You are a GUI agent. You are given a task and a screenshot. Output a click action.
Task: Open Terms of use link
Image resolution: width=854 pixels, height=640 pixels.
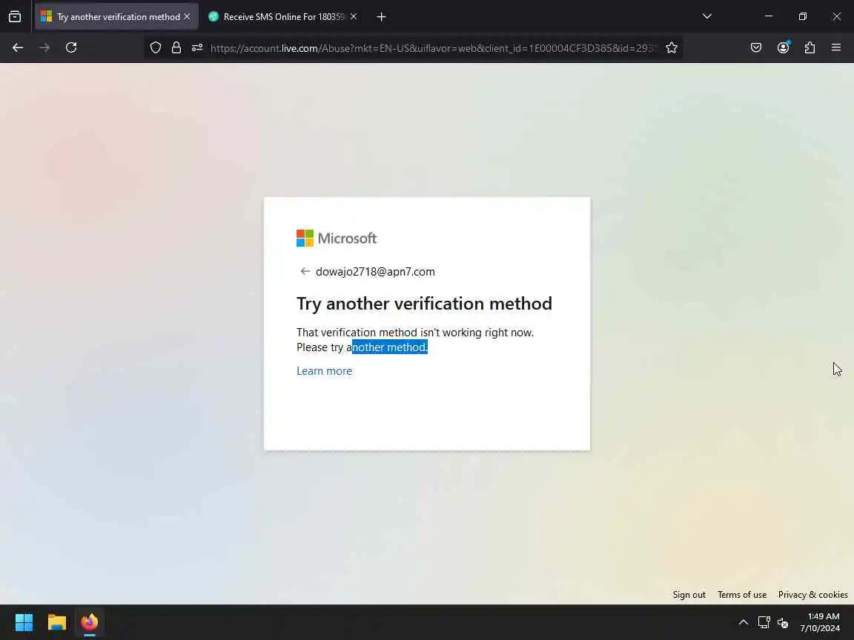742,594
